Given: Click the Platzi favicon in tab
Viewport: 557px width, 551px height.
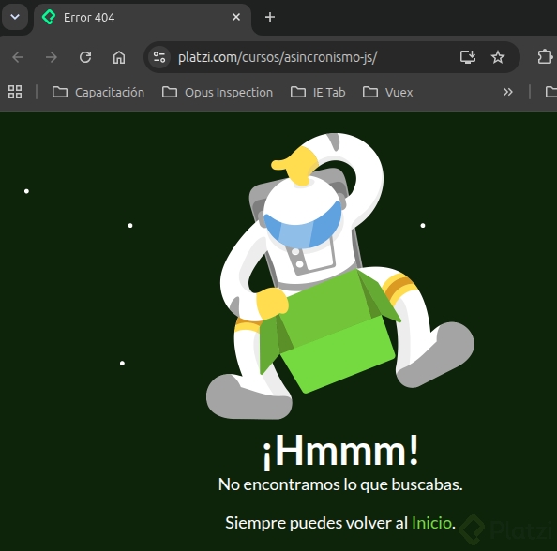Looking at the screenshot, I should click(x=49, y=17).
